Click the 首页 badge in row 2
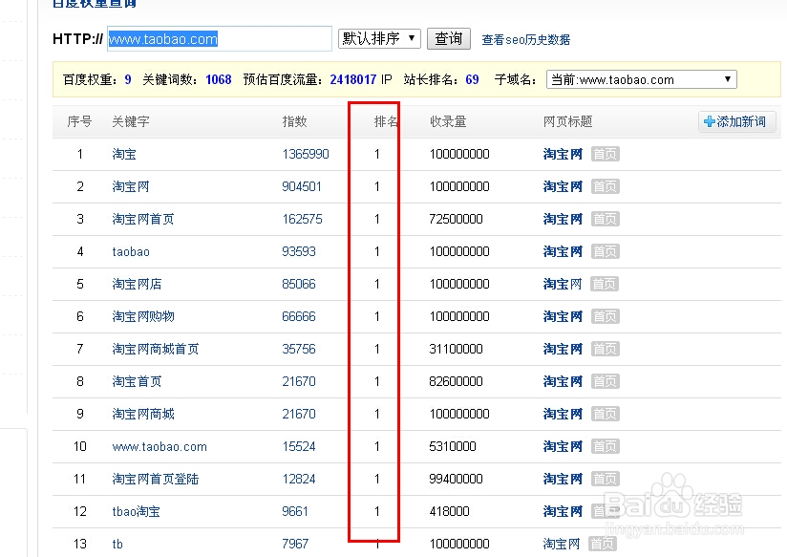Viewport: 787px width, 557px height. point(605,187)
